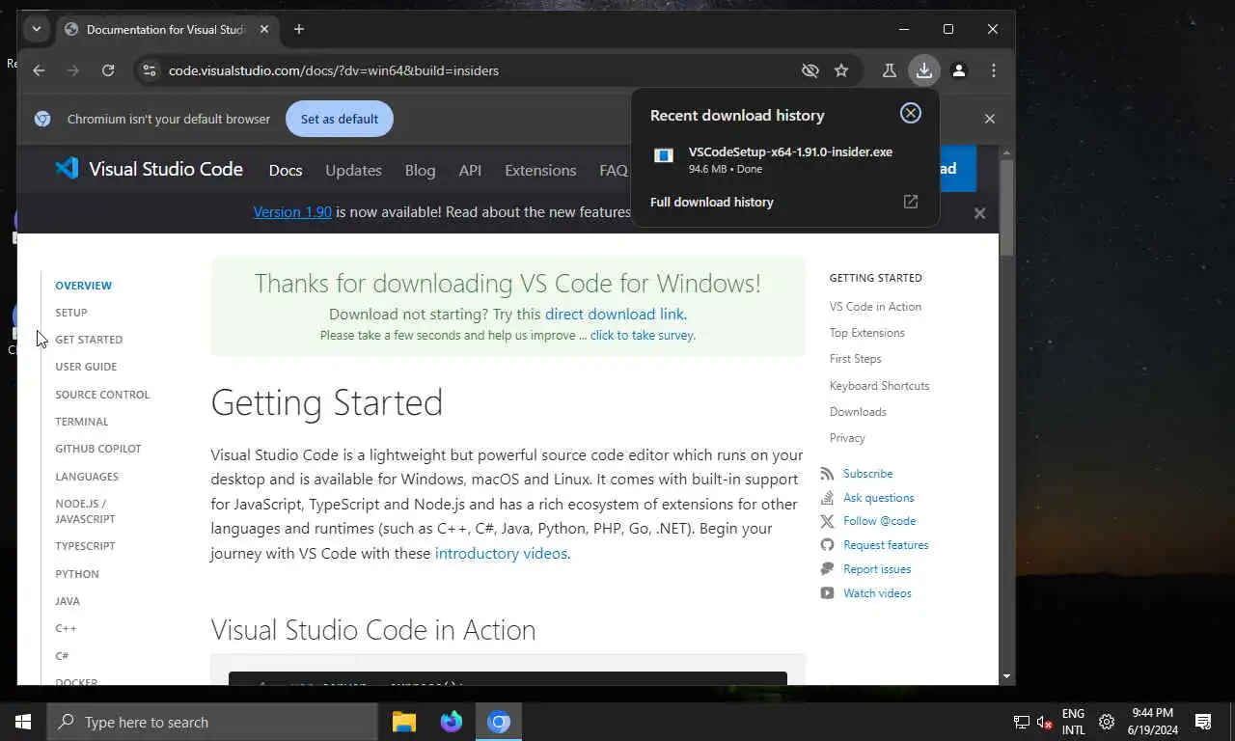Select the Documentation for Visual Studio tab
The width and height of the screenshot is (1235, 741).
(166, 29)
